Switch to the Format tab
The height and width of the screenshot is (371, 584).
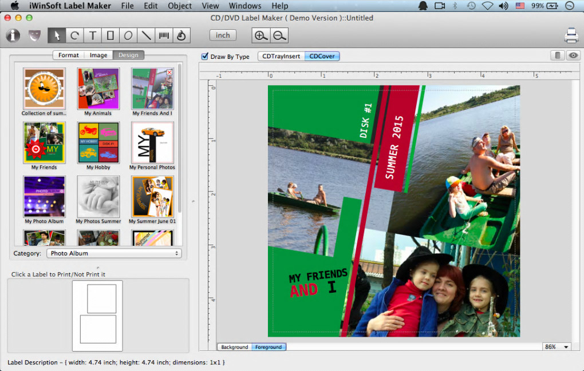68,55
